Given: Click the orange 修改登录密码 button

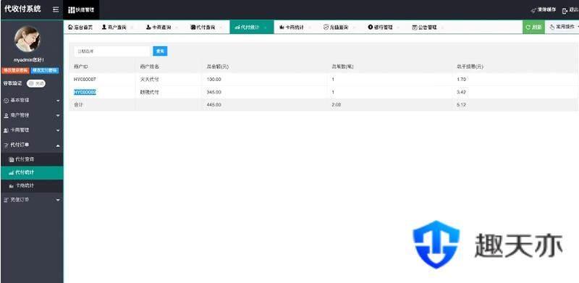Looking at the screenshot, I should pyautogui.click(x=15, y=70).
